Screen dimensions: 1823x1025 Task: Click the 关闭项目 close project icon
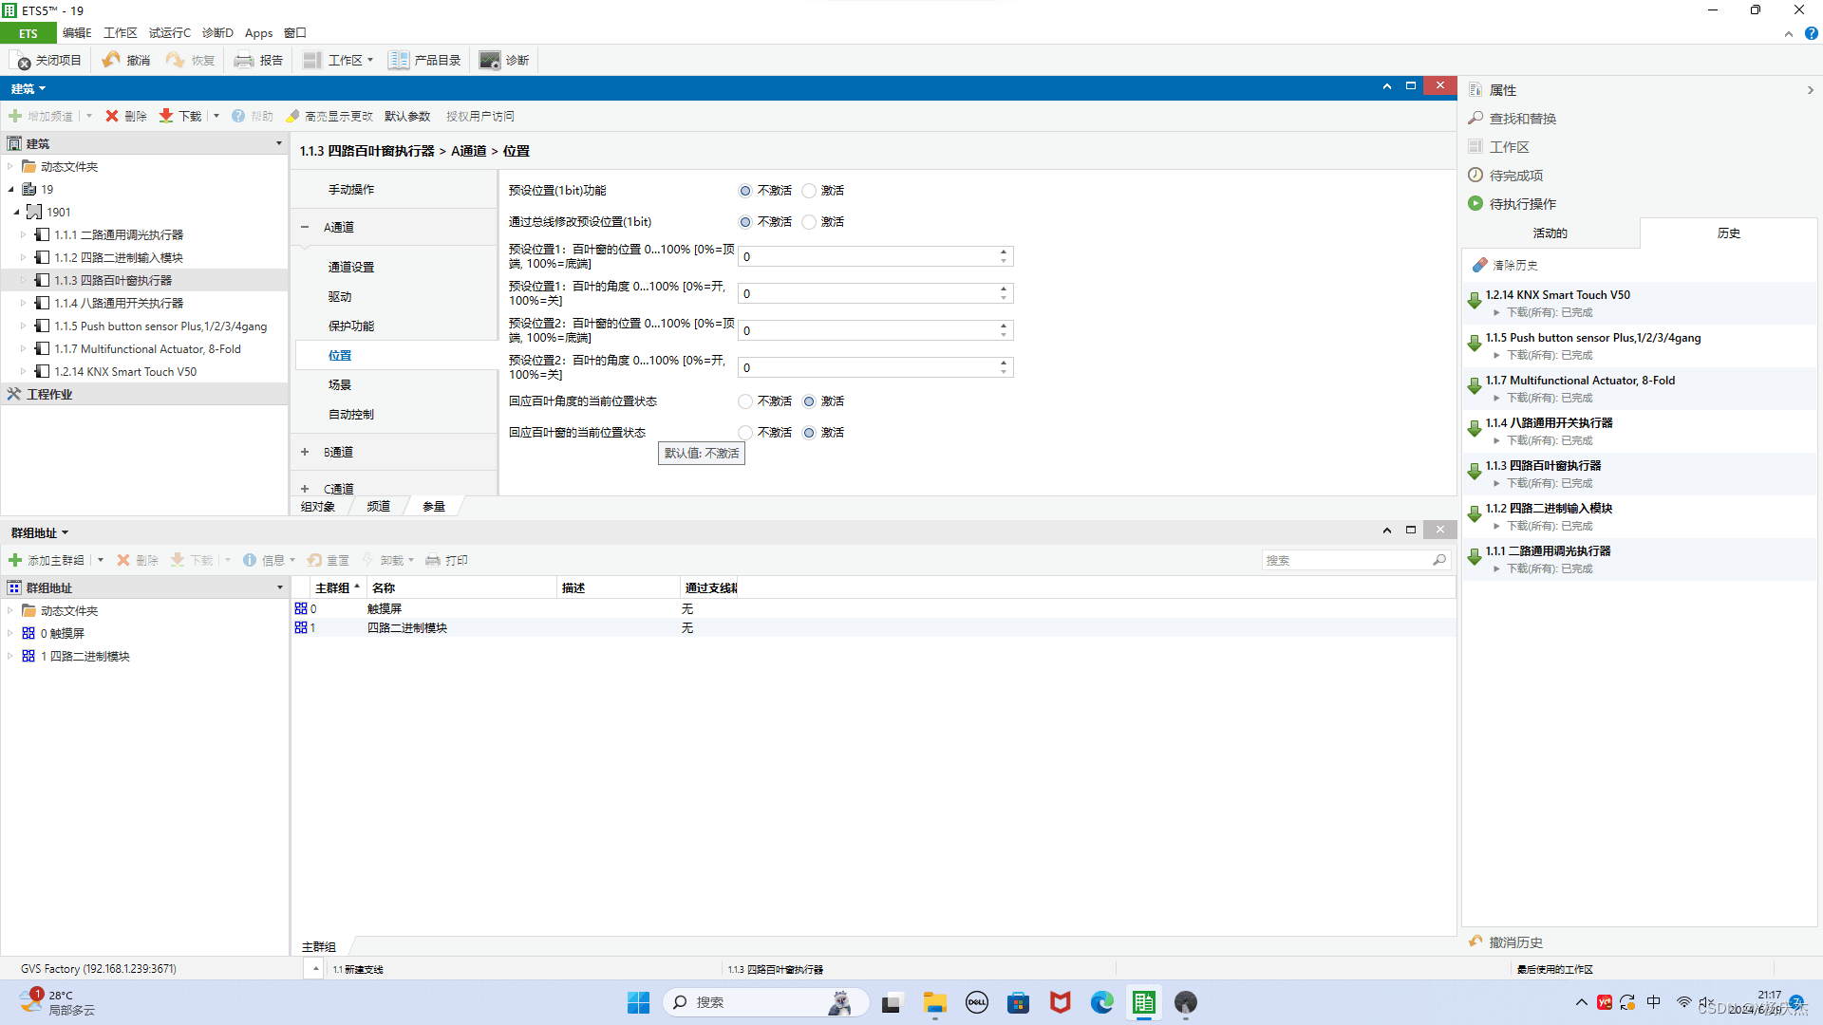click(x=23, y=61)
